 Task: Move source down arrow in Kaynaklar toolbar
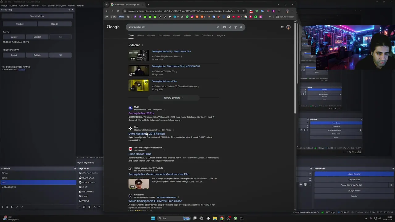coord(99,207)
